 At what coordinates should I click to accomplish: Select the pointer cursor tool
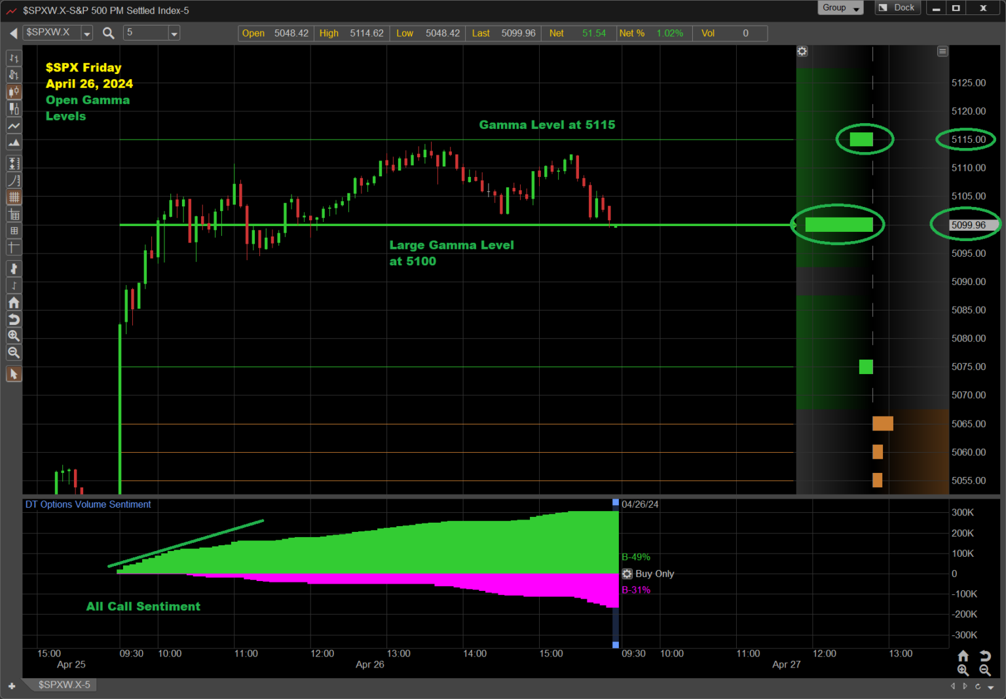coord(13,374)
